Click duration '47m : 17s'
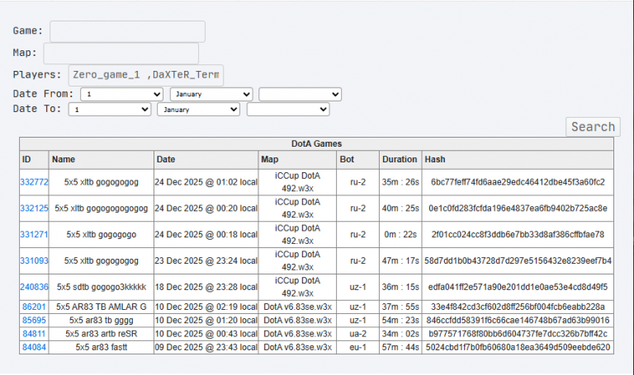The image size is (634, 375). (400, 260)
